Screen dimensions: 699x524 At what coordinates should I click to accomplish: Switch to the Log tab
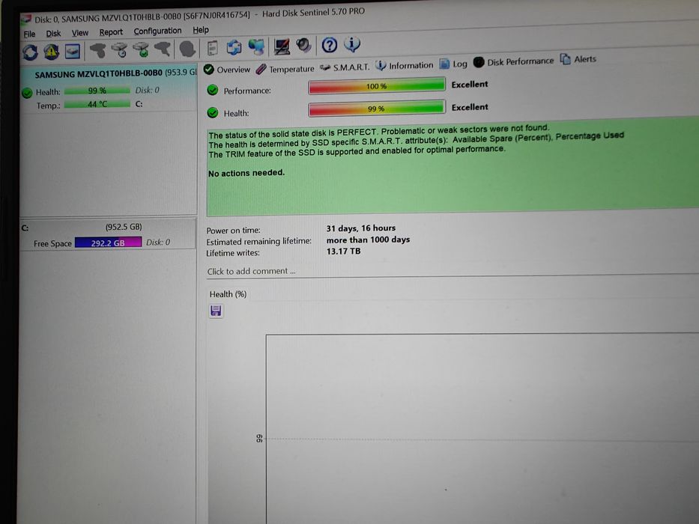coord(453,64)
